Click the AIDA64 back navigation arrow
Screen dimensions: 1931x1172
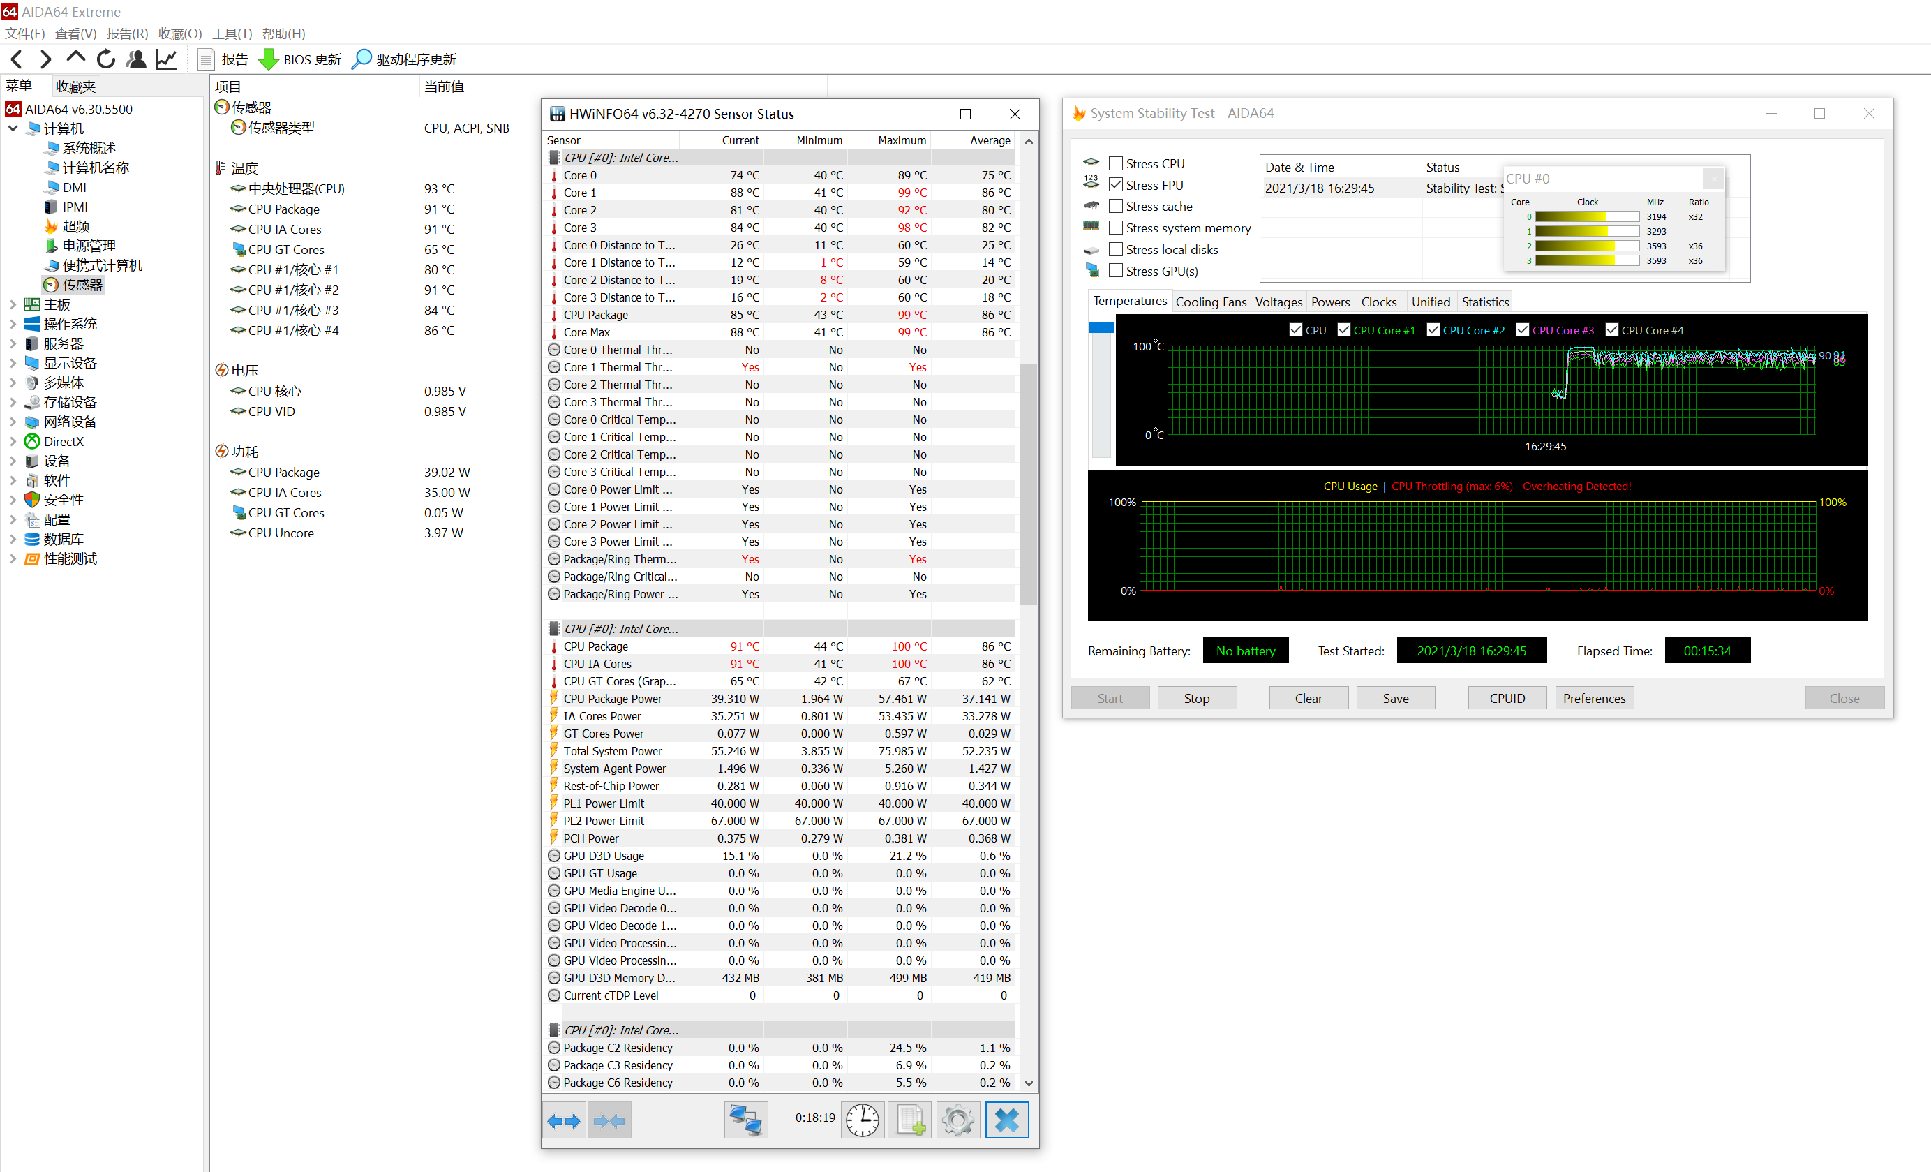click(17, 59)
